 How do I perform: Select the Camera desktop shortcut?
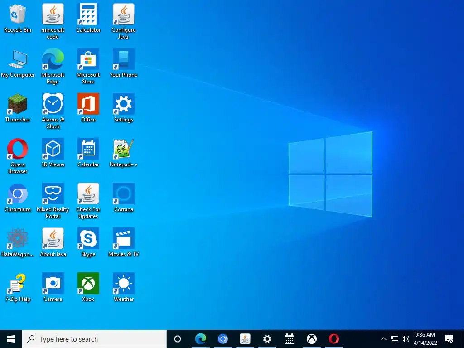click(x=53, y=288)
